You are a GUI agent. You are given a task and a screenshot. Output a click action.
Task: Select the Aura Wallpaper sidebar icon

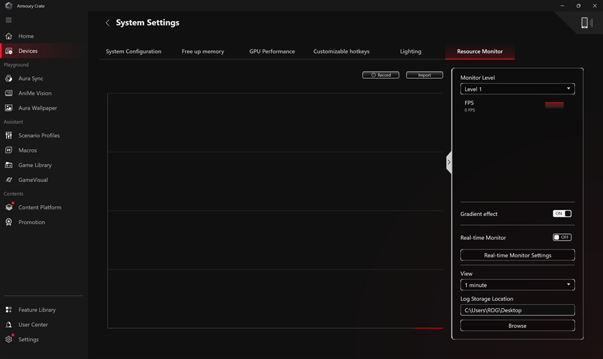tap(9, 108)
